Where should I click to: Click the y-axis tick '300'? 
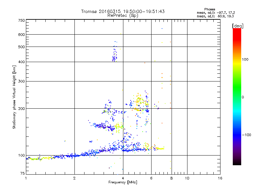(x=21, y=81)
